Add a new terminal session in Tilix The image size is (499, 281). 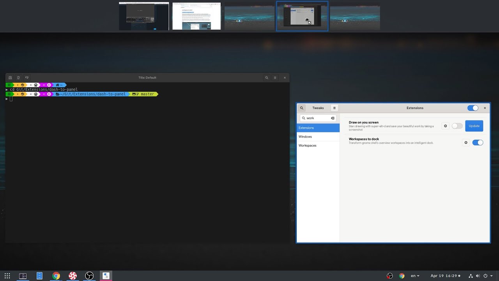pyautogui.click(x=18, y=78)
